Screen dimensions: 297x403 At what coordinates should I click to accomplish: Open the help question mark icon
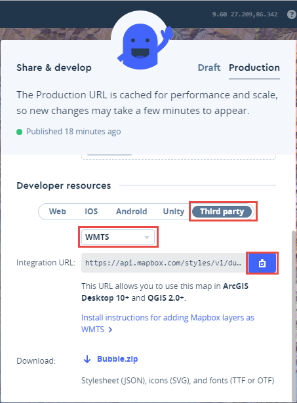pos(292,14)
